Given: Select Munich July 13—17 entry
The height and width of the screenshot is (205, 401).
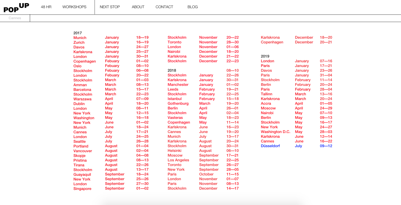Looking at the screenshot, I should [203, 137].
